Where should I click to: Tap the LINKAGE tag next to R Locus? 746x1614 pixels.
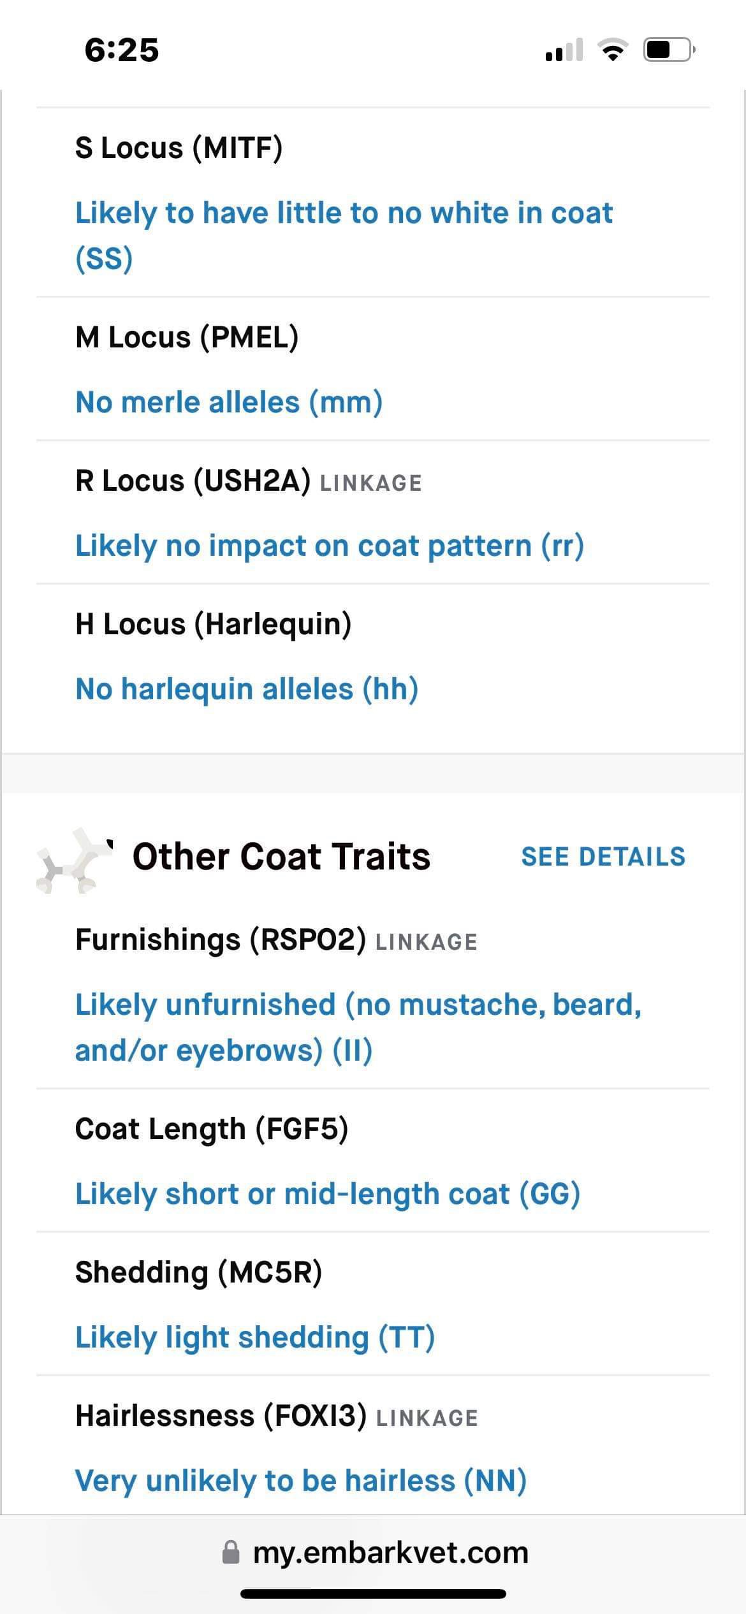point(370,483)
